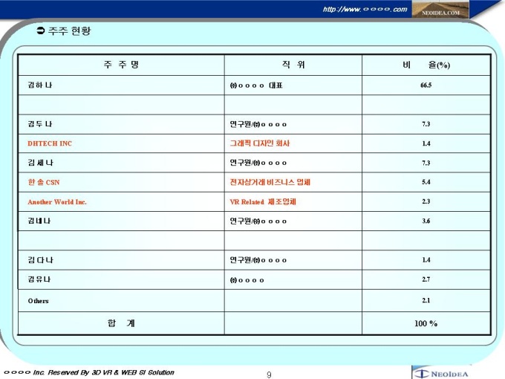Click the 5.4 ratio value
505x379 pixels.
click(x=426, y=182)
